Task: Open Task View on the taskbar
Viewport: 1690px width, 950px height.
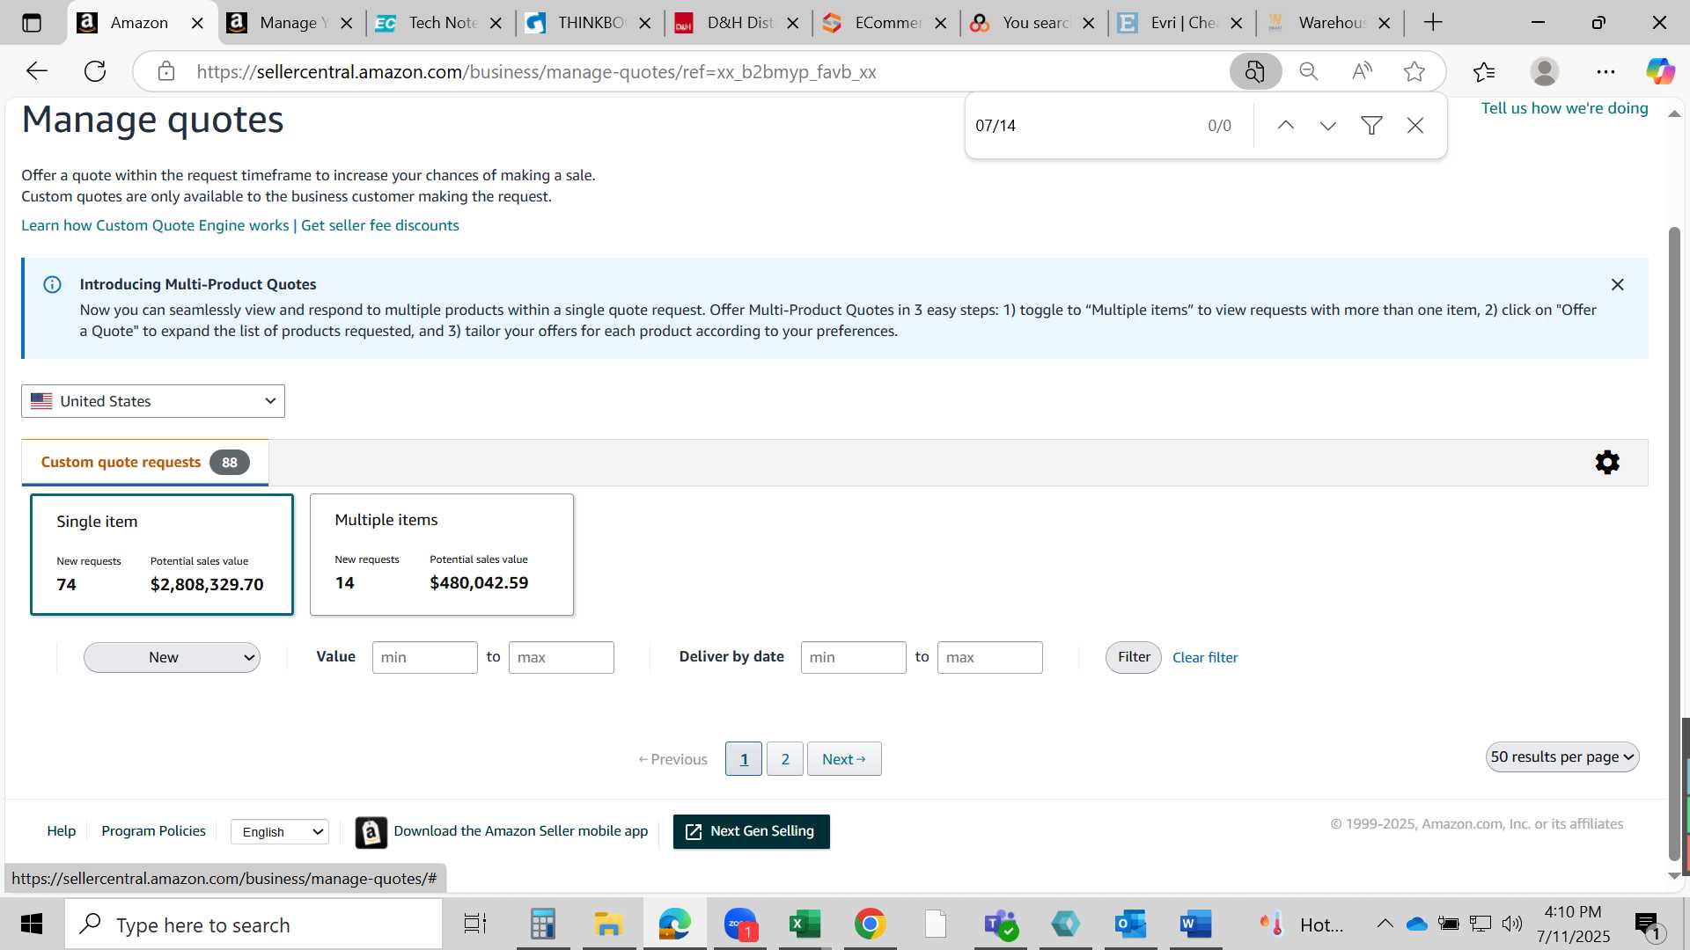Action: [475, 924]
